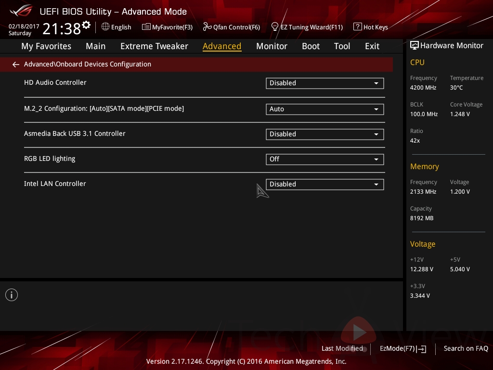Click the CPU frequency 4200 MHz value

(x=423, y=88)
